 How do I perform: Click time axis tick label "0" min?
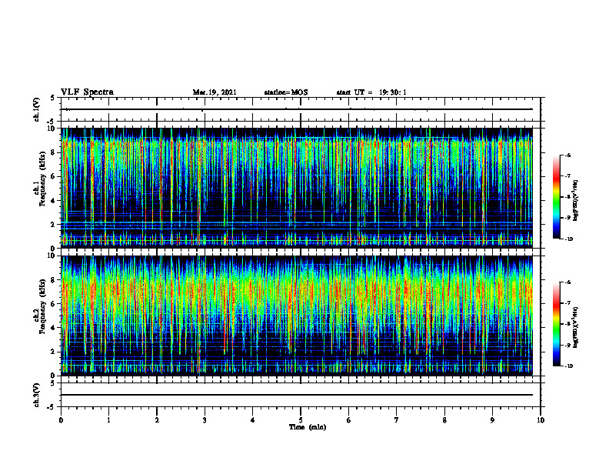click(x=61, y=420)
